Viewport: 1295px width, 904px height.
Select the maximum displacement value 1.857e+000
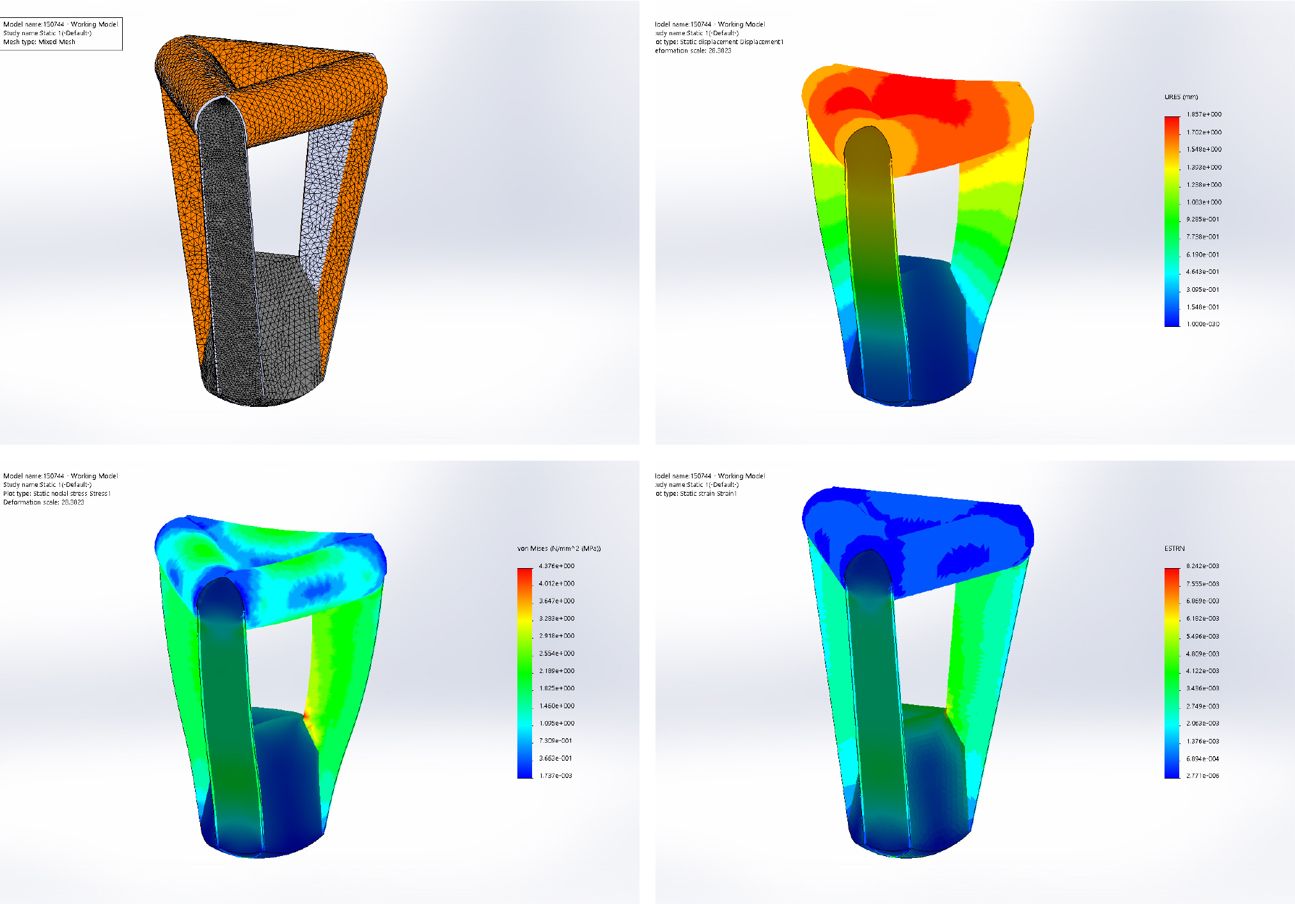(1204, 115)
